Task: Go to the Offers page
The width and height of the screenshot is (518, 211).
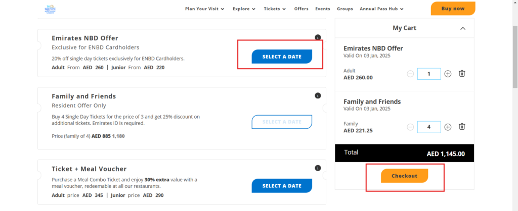Action: (x=301, y=9)
